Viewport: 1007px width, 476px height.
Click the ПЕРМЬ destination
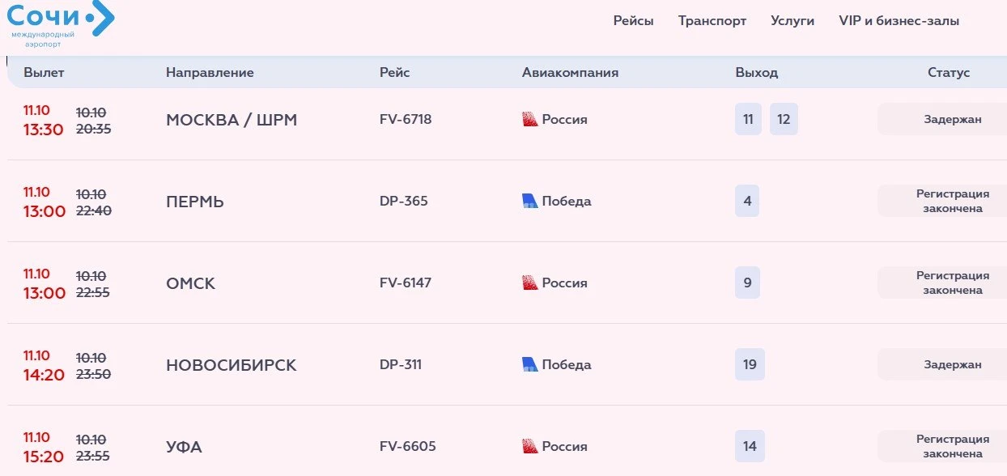[195, 202]
